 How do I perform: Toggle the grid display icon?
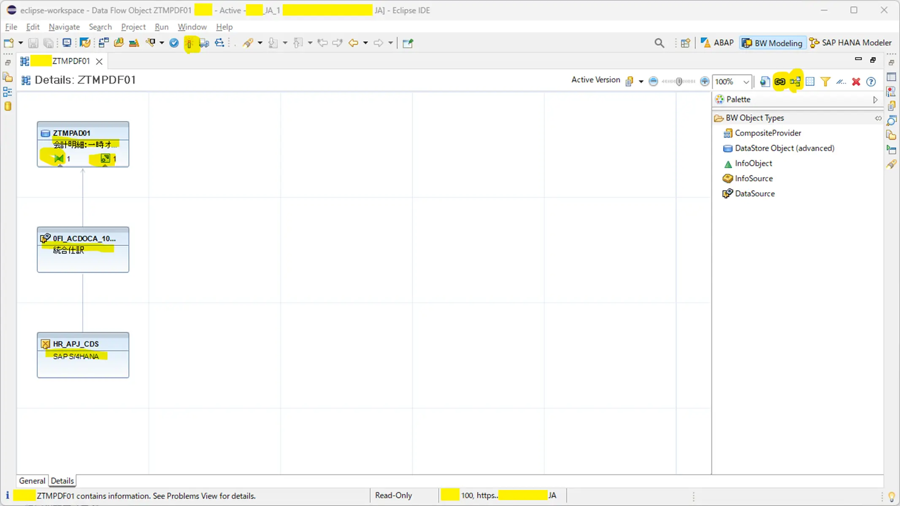pyautogui.click(x=810, y=81)
